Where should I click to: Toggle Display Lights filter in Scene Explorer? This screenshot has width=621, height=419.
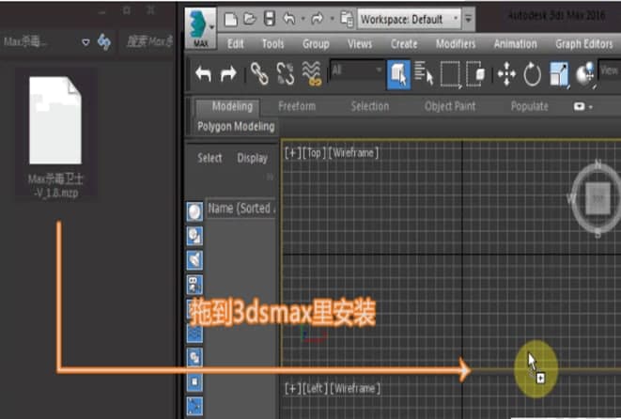pyautogui.click(x=194, y=260)
